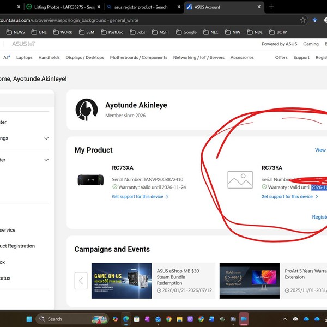Open the Google bookmarks folder
This screenshot has height=327, width=327.
(x=186, y=32)
